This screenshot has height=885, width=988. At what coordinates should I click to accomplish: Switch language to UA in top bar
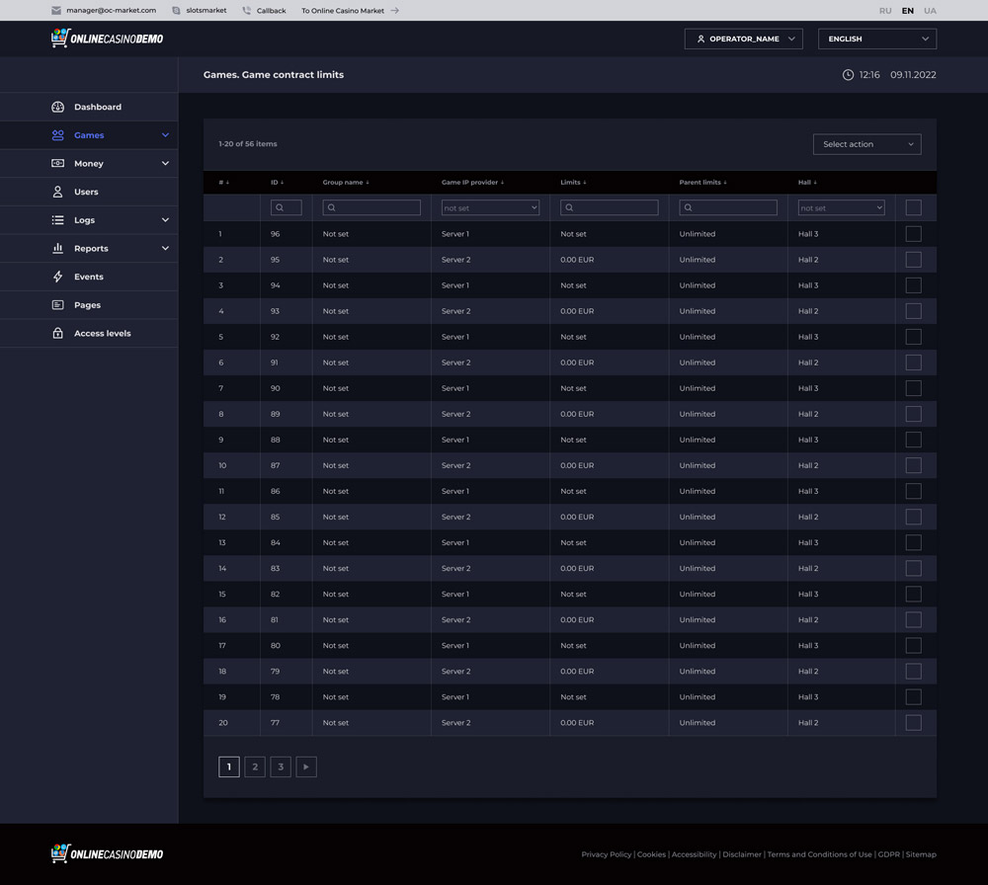coord(930,11)
